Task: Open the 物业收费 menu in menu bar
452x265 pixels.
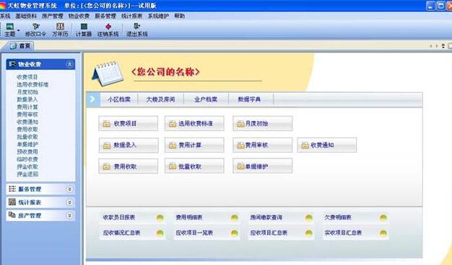Action: coord(79,16)
